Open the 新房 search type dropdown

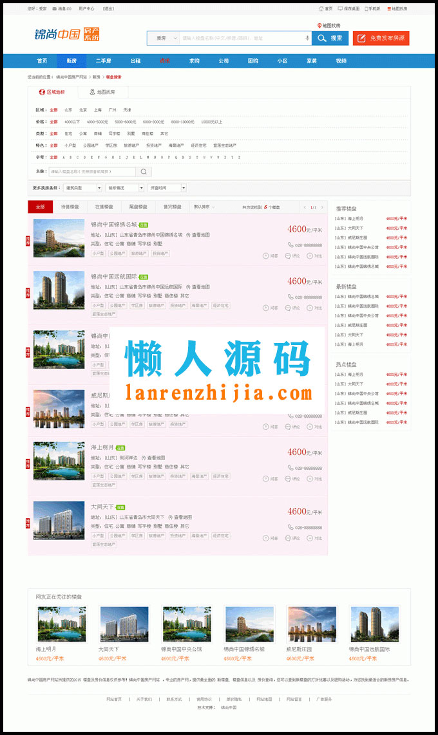(x=163, y=38)
